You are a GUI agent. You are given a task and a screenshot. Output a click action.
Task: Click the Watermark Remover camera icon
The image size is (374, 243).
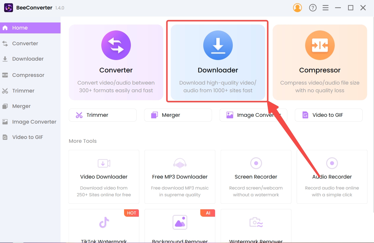[x=256, y=222]
